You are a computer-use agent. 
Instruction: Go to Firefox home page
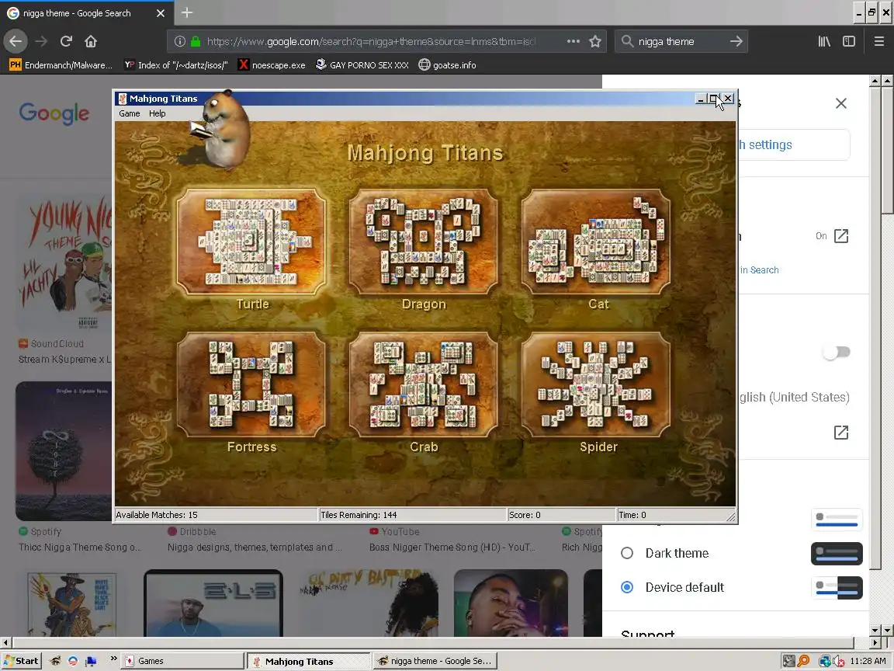pos(91,41)
